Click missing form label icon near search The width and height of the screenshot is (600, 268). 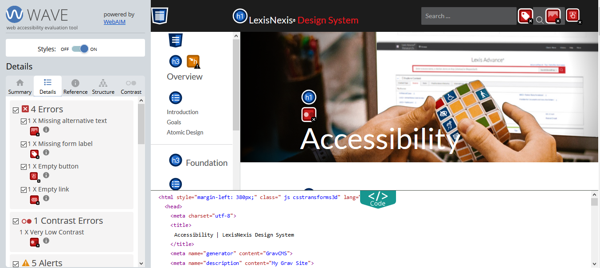point(526,16)
